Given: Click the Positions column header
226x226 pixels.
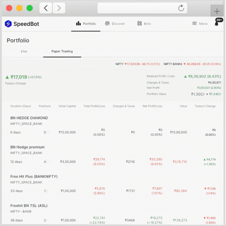Looking at the screenshot, I should 45,106.
